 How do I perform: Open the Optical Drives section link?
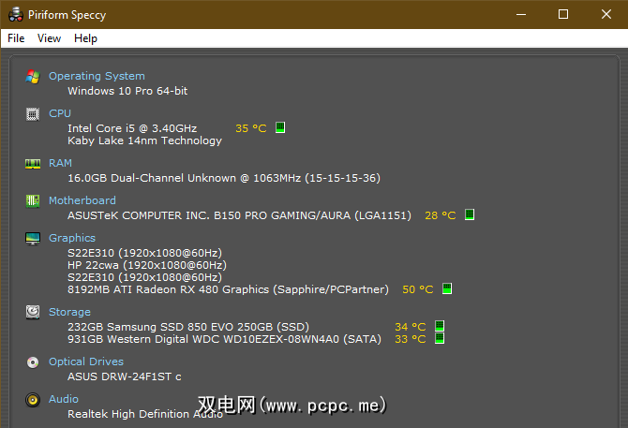86,362
